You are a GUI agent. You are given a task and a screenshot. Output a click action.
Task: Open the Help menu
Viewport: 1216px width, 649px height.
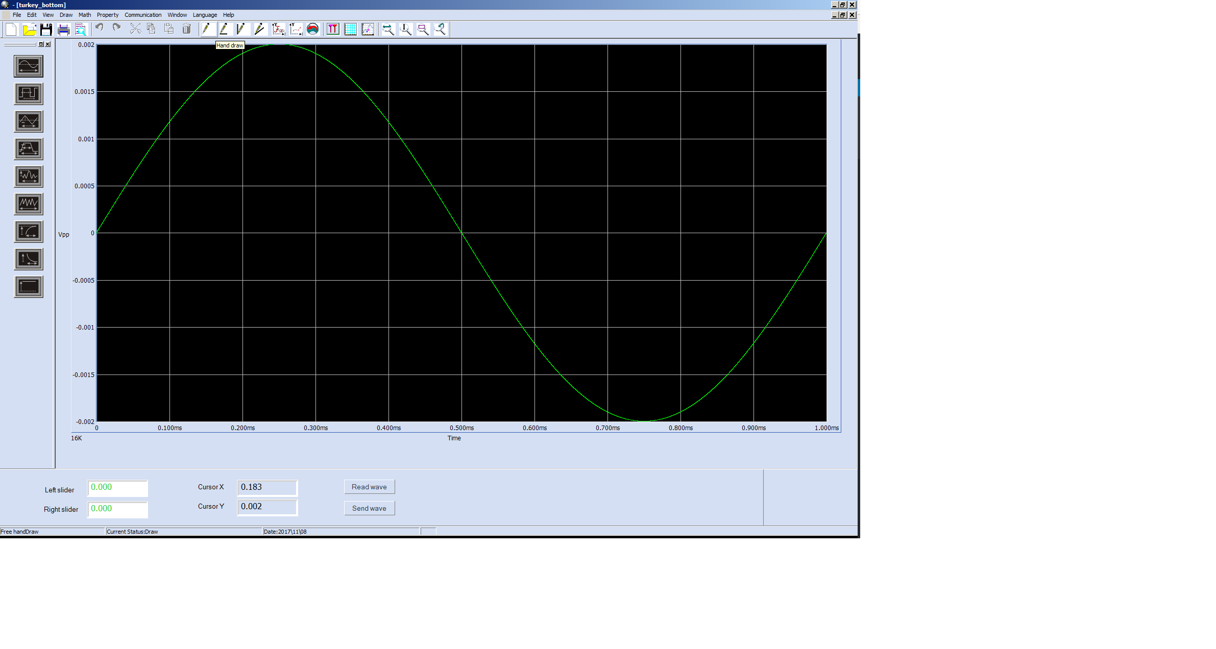click(x=228, y=15)
